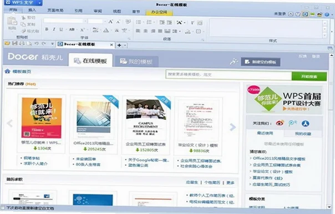Click the Copy icon
Screen dimensions: 335x214
23,24
